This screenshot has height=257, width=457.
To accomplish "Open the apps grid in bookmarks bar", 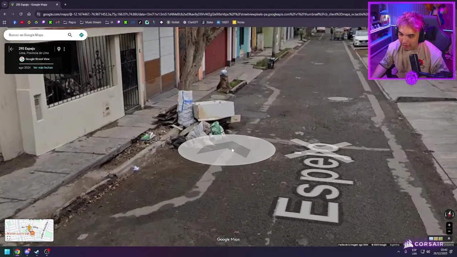I will pos(4,22).
